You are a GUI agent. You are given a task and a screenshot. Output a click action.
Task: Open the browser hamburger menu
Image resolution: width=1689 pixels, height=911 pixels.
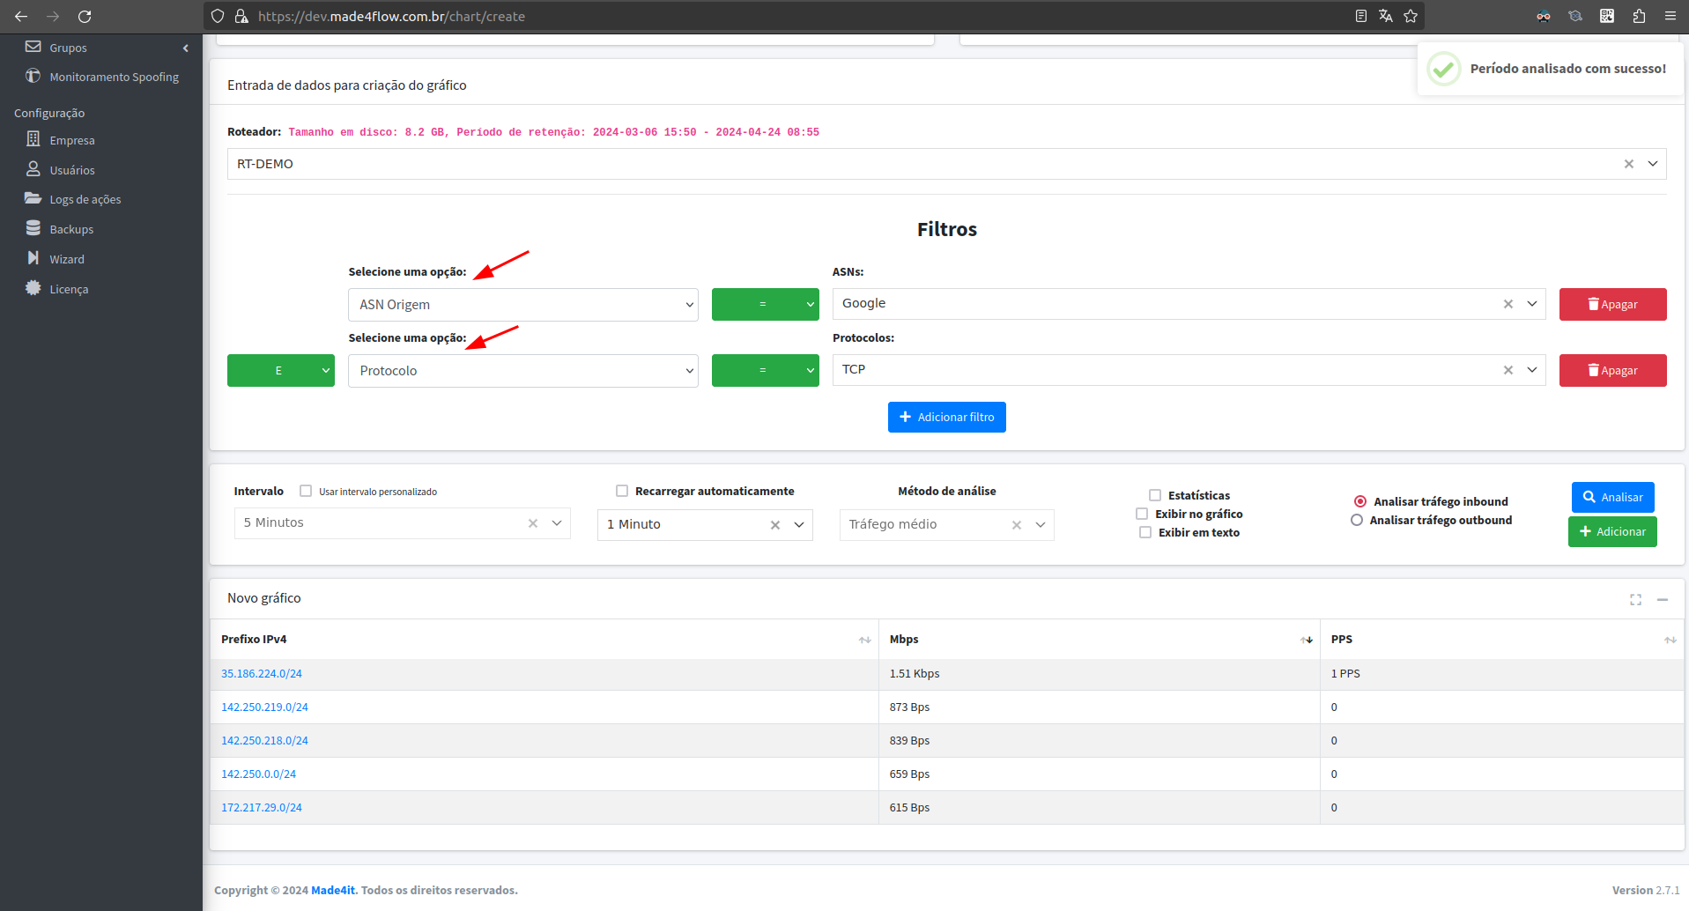(1670, 16)
